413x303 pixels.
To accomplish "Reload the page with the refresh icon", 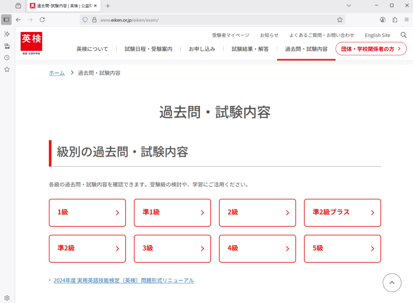I will (42, 20).
